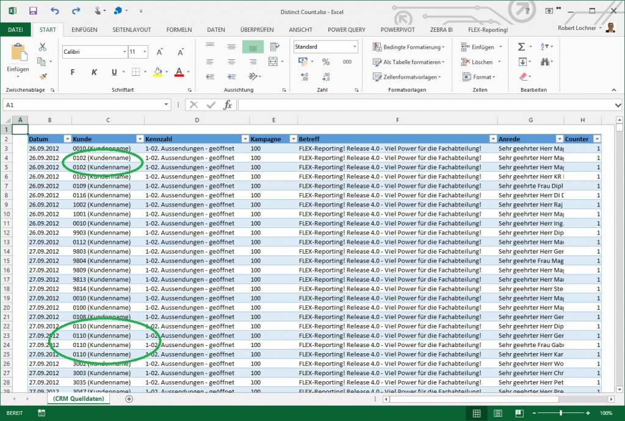Viewport: 625px width, 421px height.
Task: Select the (CRM Quelldaten) sheet tab
Action: click(x=79, y=398)
